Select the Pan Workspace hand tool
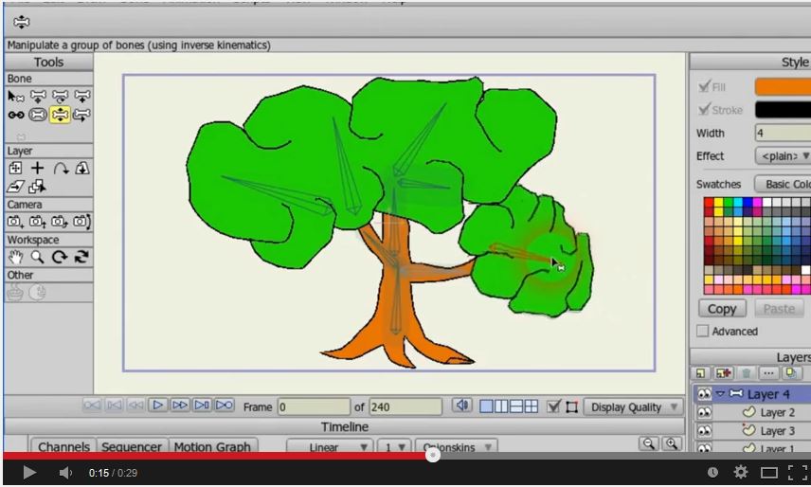811x487 pixels. 15,257
